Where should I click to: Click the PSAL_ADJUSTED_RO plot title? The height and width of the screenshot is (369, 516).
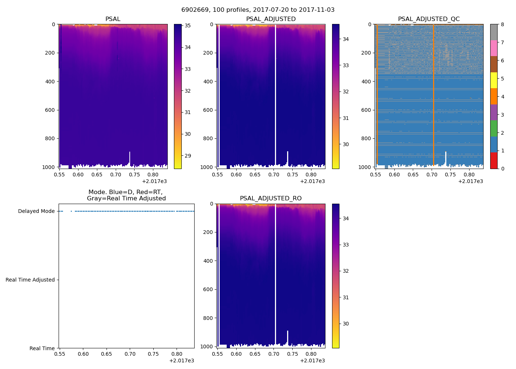click(x=271, y=199)
